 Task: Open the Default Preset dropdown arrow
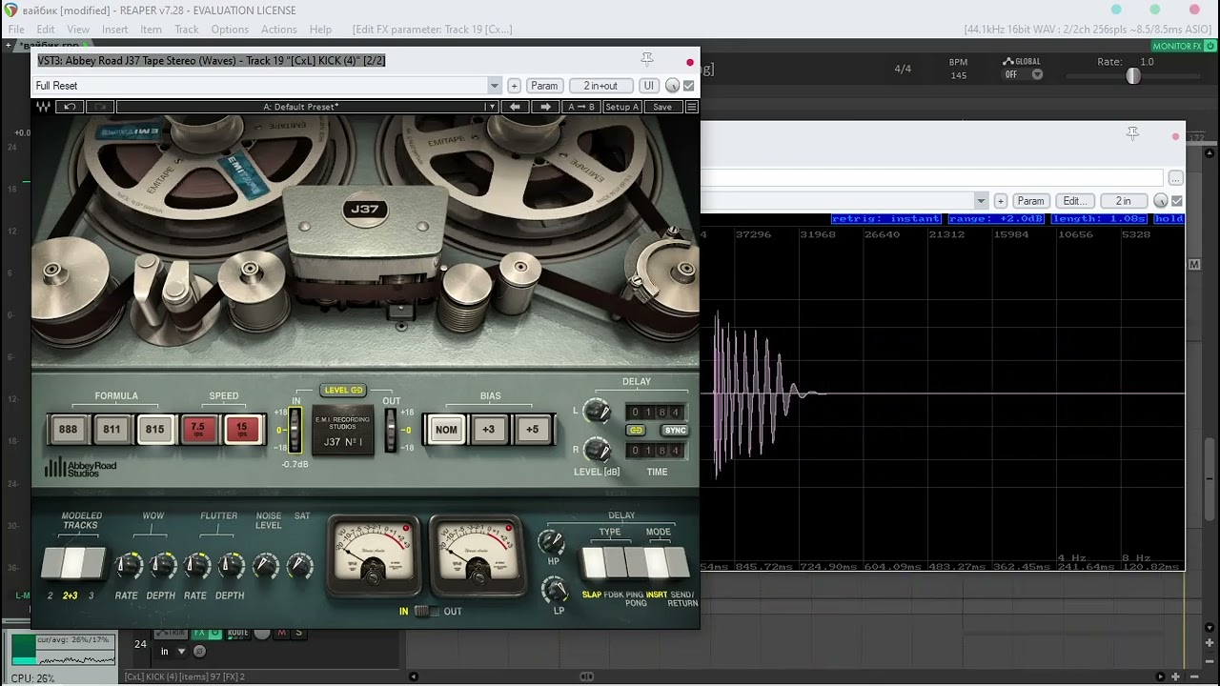pyautogui.click(x=491, y=107)
